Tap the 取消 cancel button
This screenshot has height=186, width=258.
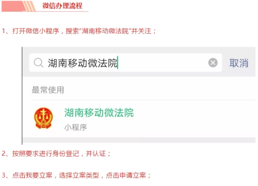click(239, 63)
